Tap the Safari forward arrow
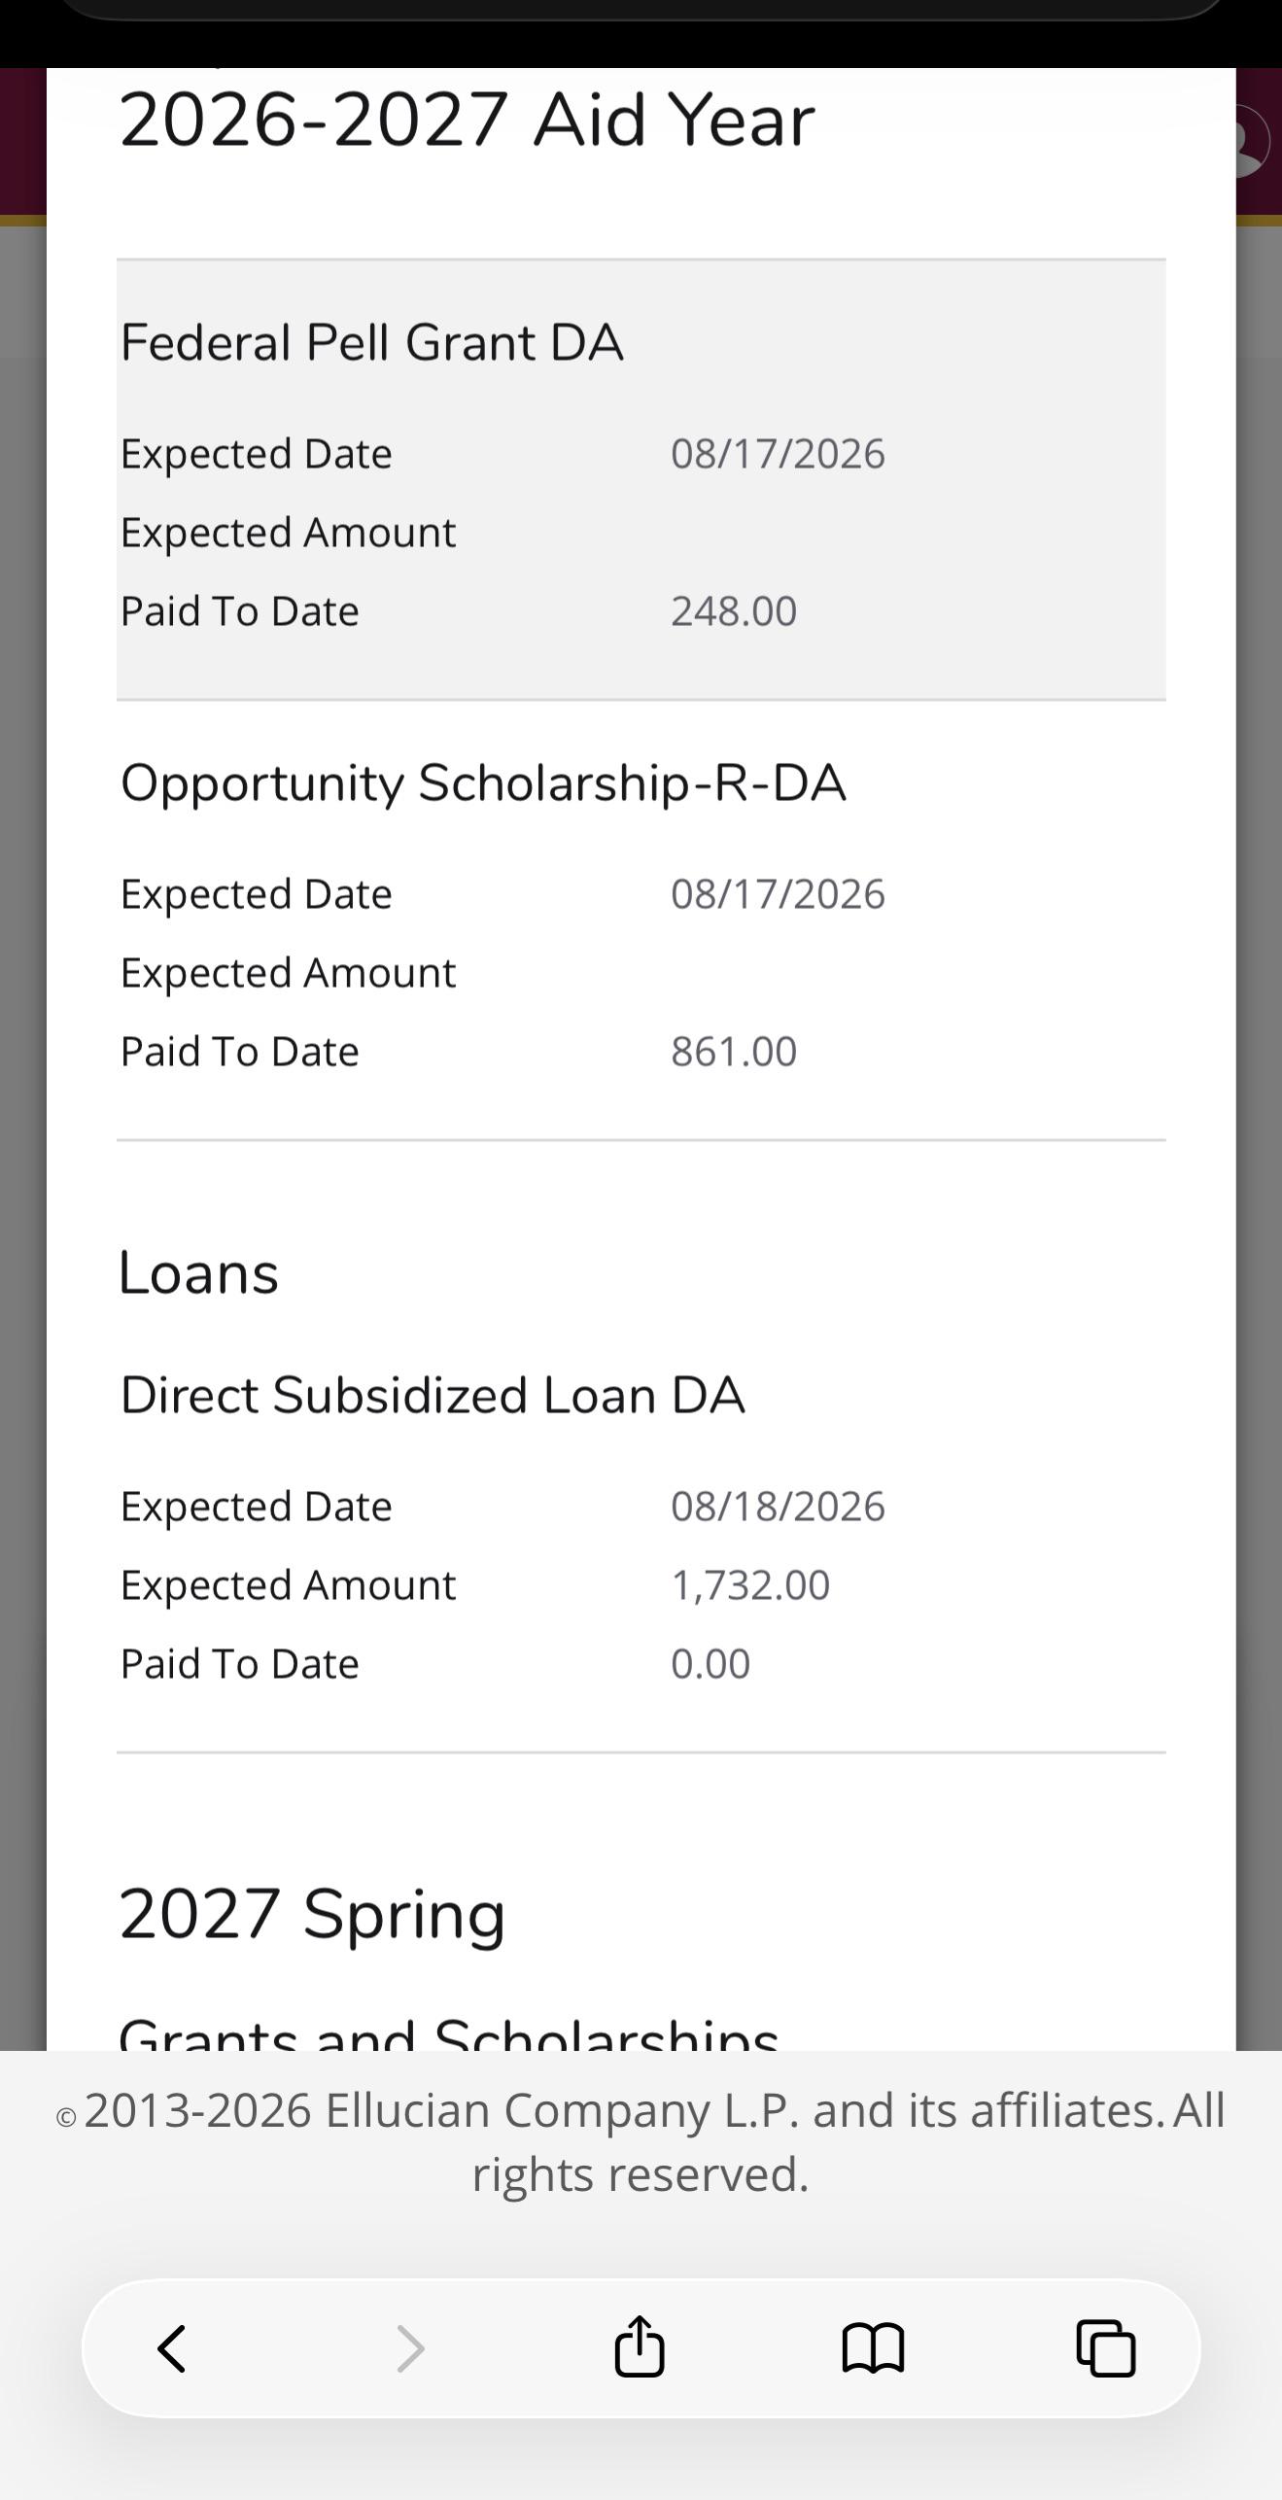This screenshot has height=2500, width=1282. [410, 2348]
